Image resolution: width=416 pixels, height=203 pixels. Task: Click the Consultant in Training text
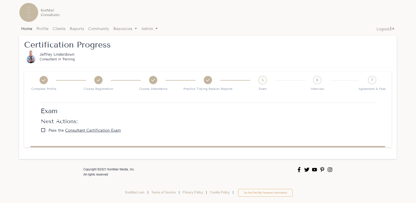coord(57,59)
